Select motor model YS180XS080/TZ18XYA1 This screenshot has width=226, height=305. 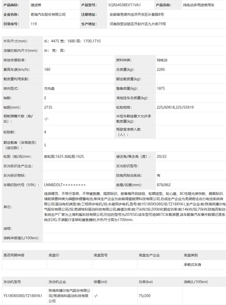point(23,296)
